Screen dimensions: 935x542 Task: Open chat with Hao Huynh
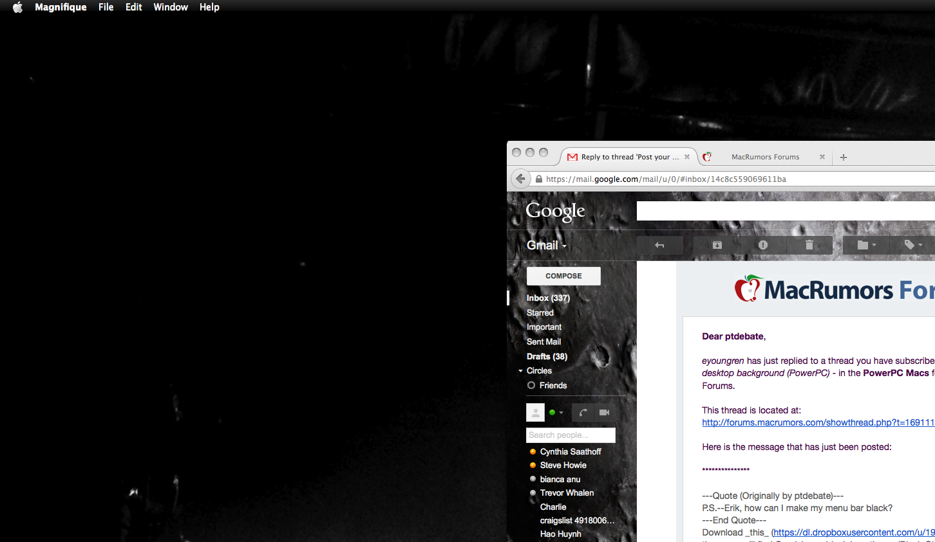[x=560, y=534]
